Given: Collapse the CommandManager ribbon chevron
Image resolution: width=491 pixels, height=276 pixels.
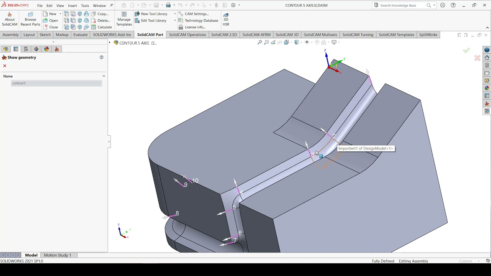Looking at the screenshot, I should (x=488, y=28).
